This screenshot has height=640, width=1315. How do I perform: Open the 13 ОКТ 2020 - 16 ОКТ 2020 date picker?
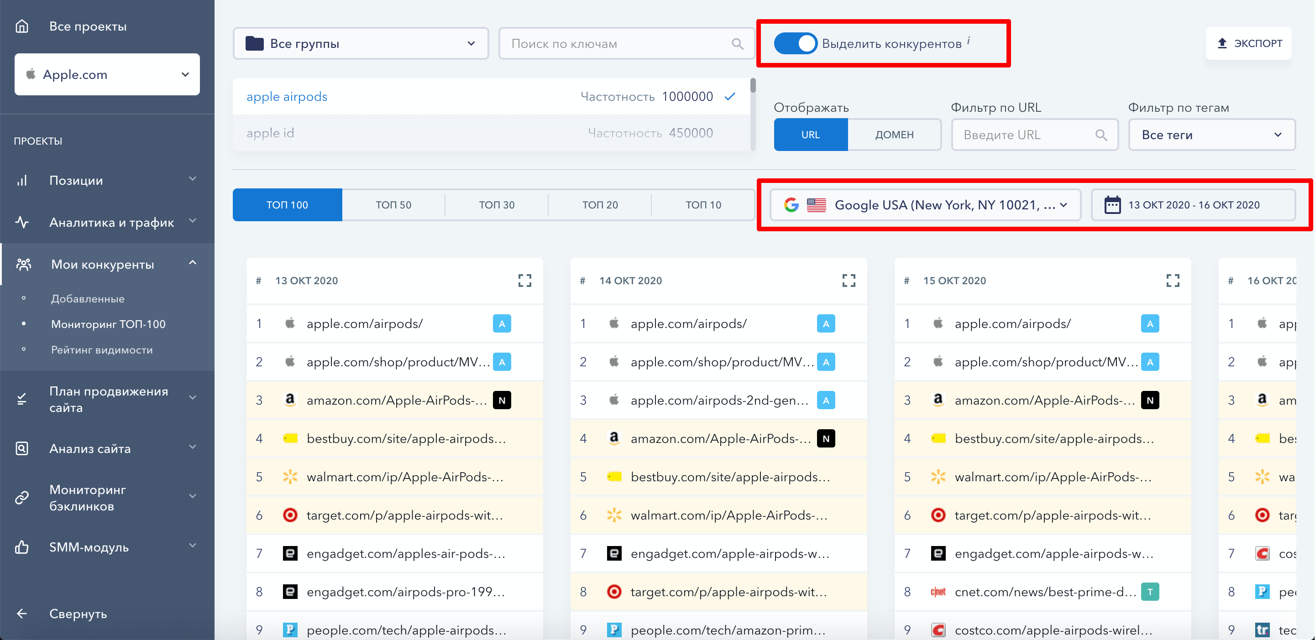pyautogui.click(x=1193, y=205)
